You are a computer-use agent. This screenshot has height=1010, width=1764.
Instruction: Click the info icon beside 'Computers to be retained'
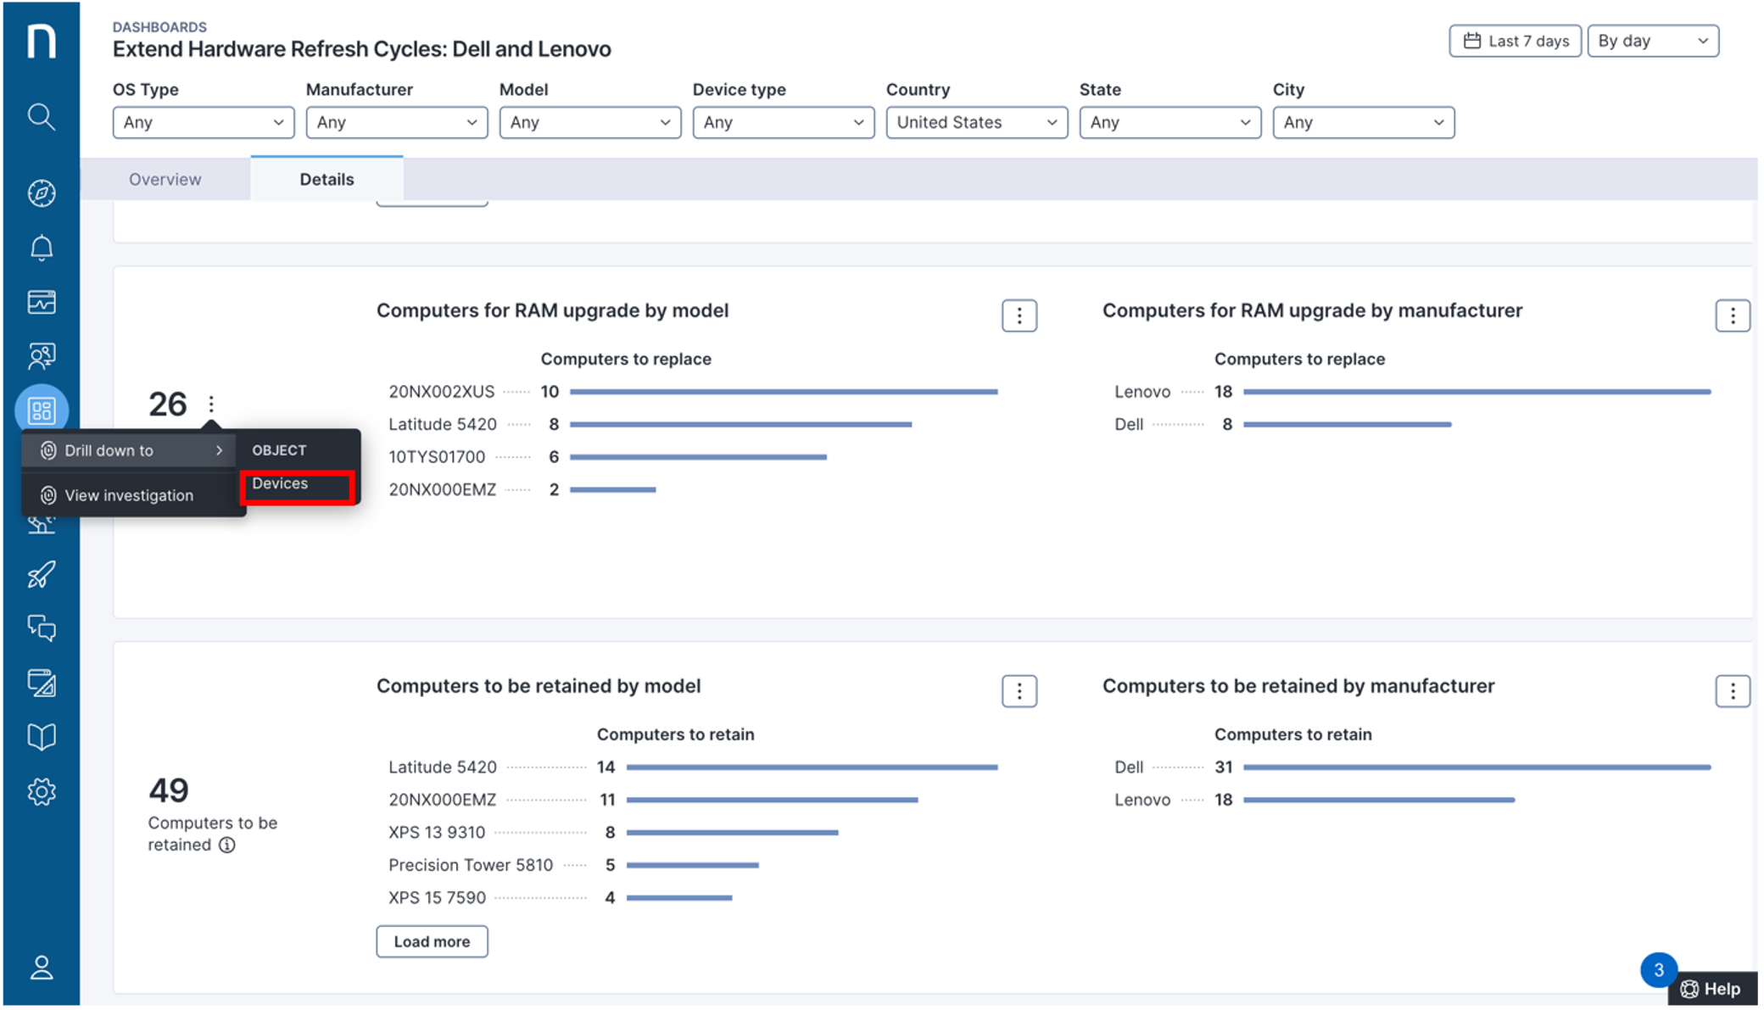point(227,845)
